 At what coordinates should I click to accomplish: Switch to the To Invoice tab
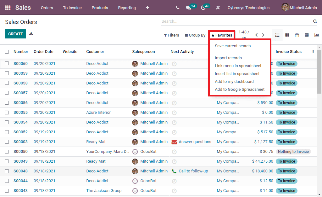click(x=72, y=8)
